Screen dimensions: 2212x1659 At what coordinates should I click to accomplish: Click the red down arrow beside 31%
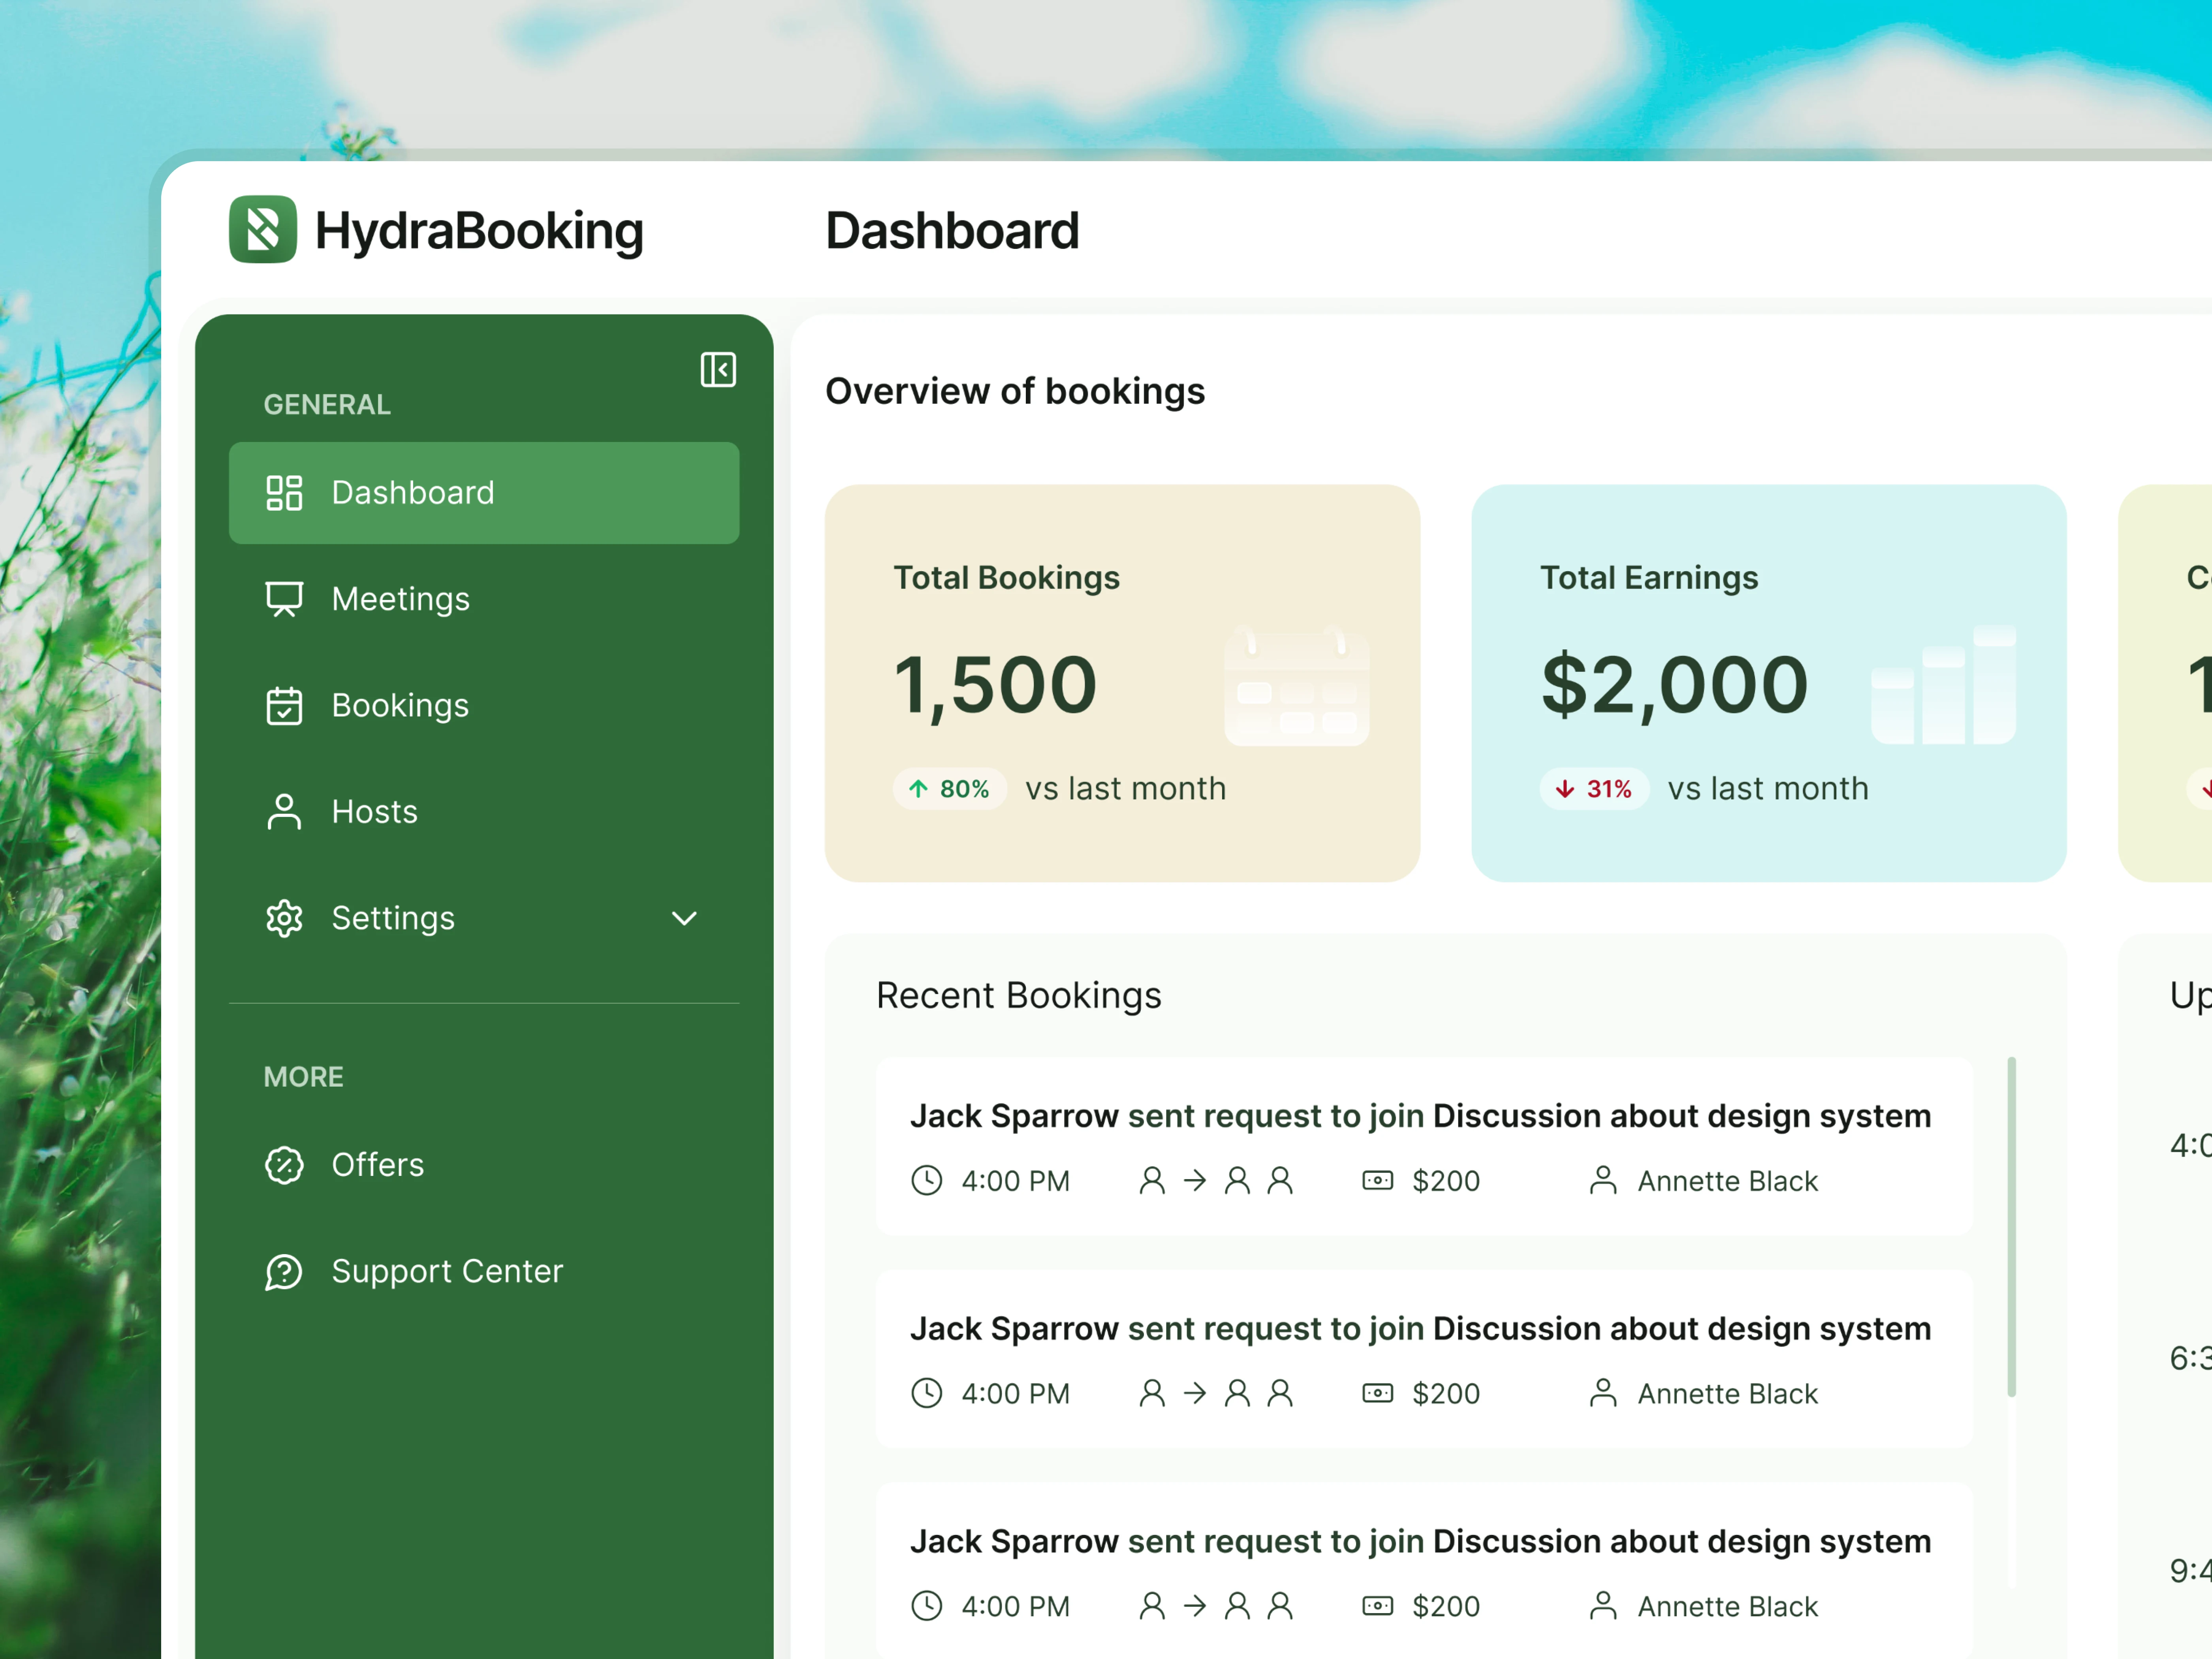[x=1565, y=789]
